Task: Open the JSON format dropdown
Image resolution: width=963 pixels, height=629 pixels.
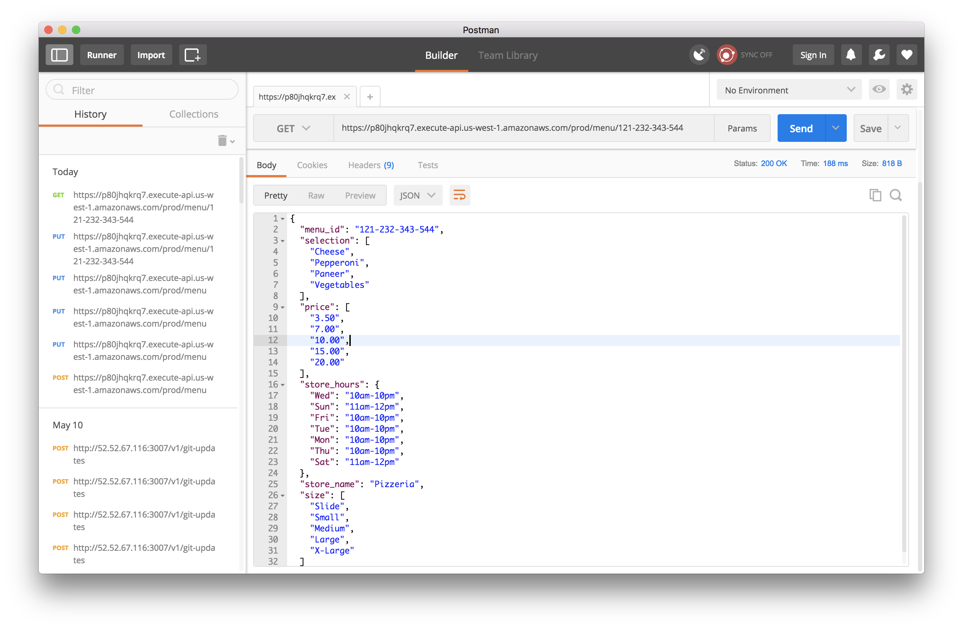Action: click(417, 195)
